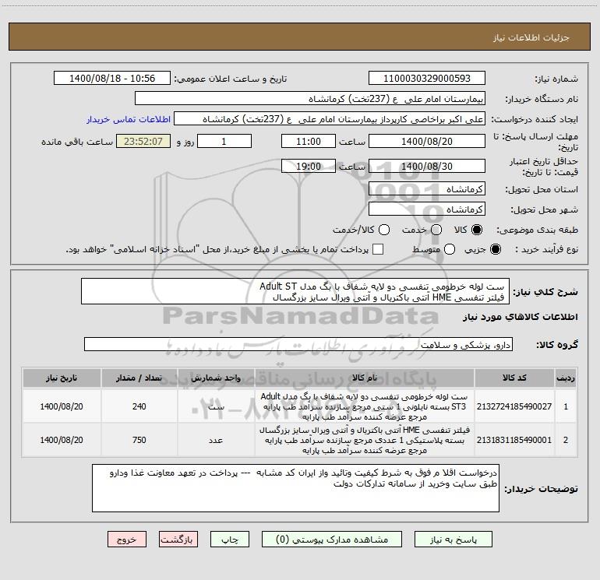Select the کالا radio button
This screenshot has height=580, width=600.
(477, 230)
